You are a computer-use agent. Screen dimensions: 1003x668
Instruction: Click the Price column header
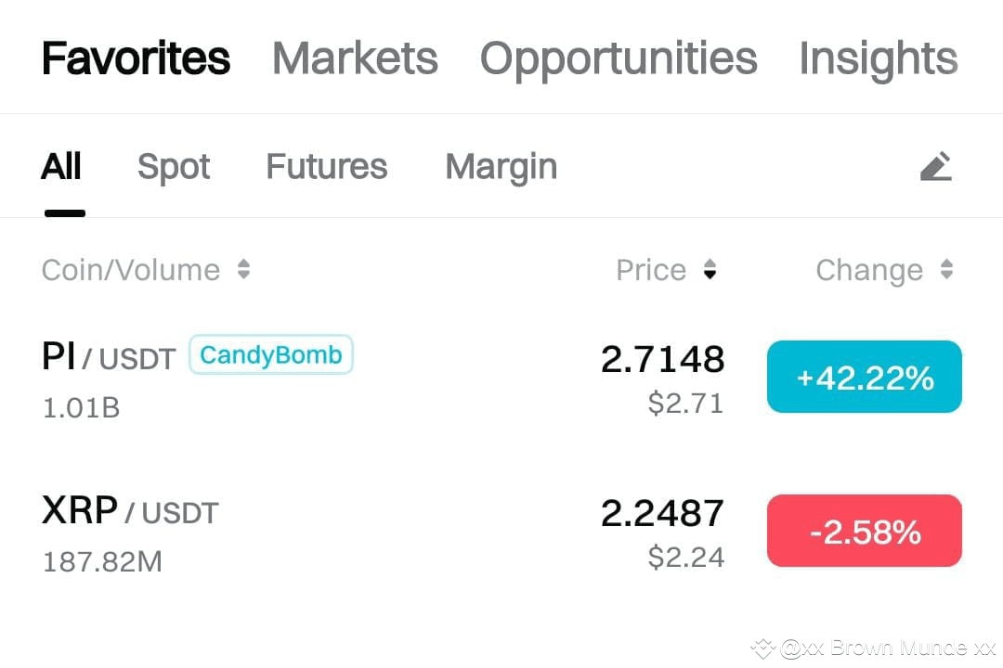[x=650, y=270]
